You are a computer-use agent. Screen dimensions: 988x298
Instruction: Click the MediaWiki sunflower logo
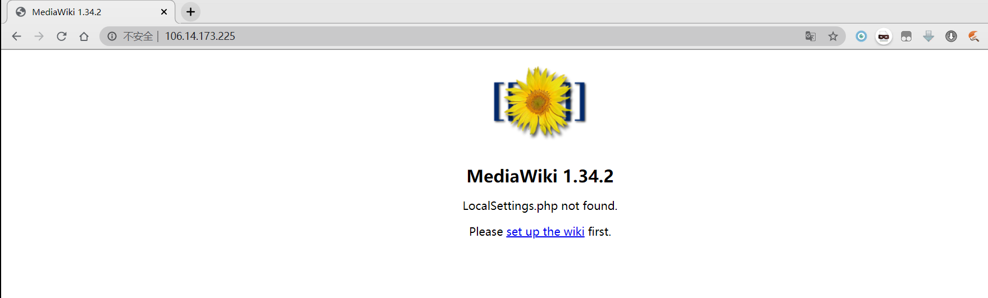click(x=540, y=102)
